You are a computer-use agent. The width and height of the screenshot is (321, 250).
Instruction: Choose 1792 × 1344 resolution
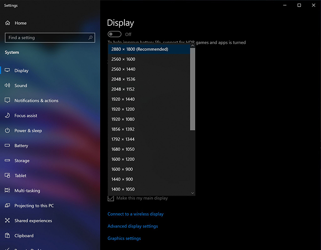[x=149, y=139]
